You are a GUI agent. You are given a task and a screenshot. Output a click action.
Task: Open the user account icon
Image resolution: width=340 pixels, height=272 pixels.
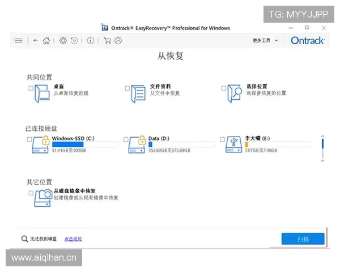click(118, 40)
